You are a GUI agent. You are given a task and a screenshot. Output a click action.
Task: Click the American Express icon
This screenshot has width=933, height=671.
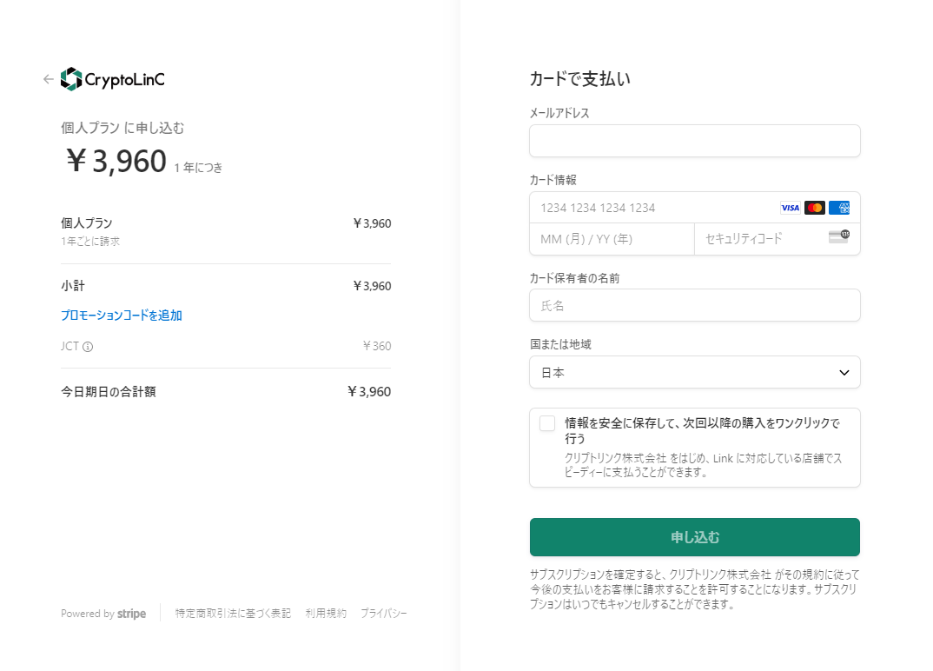839,208
